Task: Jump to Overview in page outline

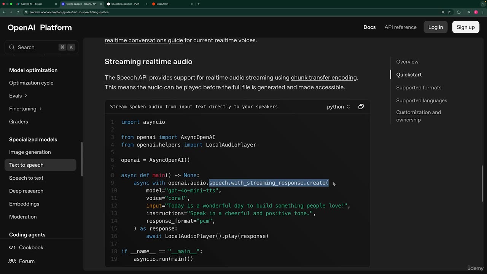Action: click(407, 62)
